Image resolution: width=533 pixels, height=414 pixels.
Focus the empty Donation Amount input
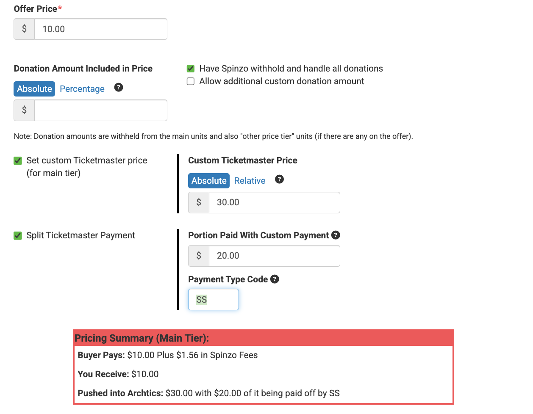coord(100,110)
